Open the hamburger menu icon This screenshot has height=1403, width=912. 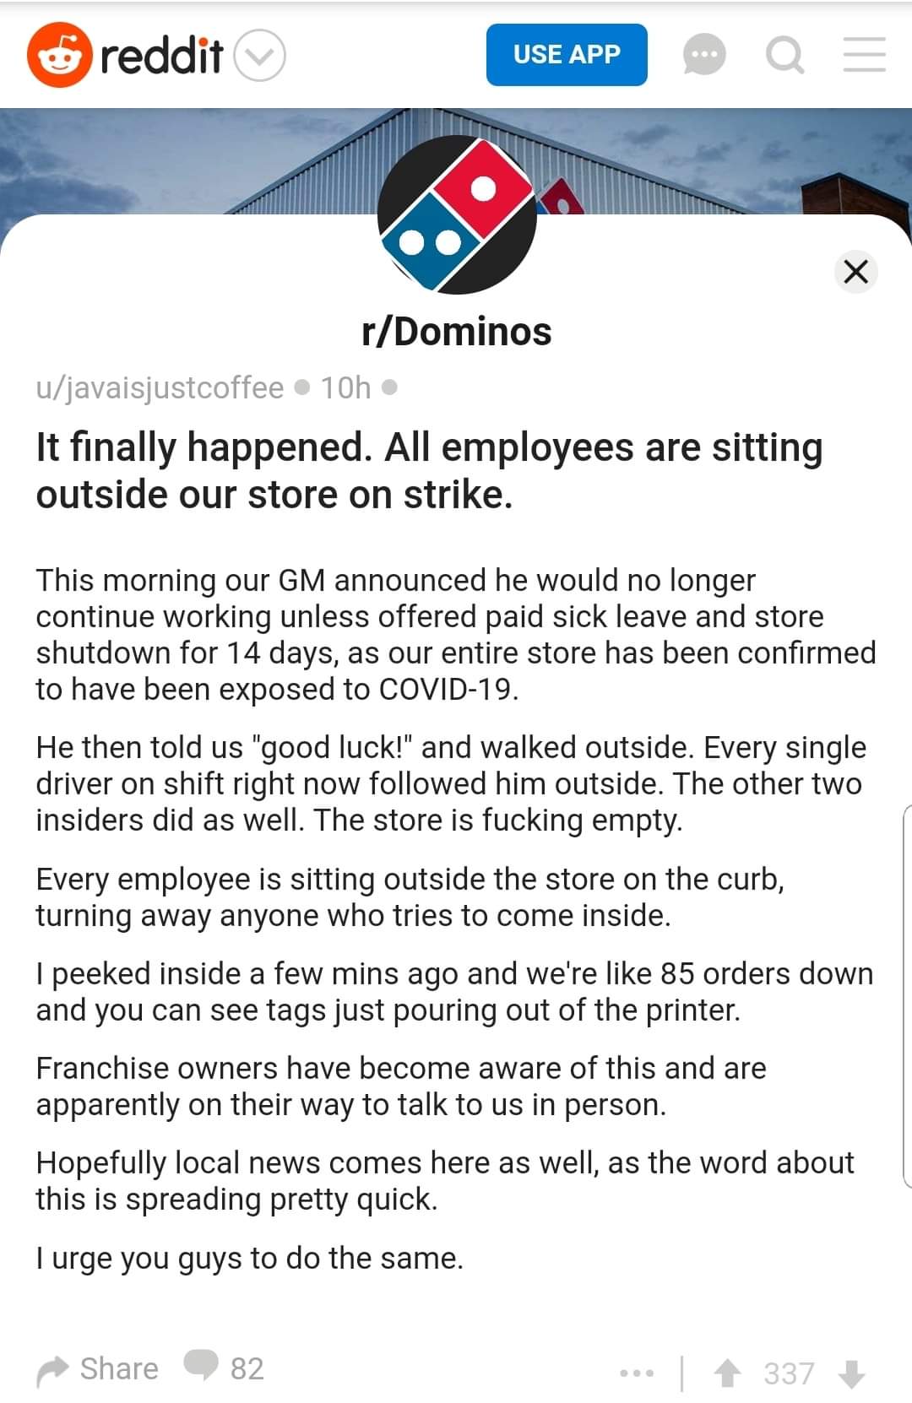pyautogui.click(x=865, y=54)
